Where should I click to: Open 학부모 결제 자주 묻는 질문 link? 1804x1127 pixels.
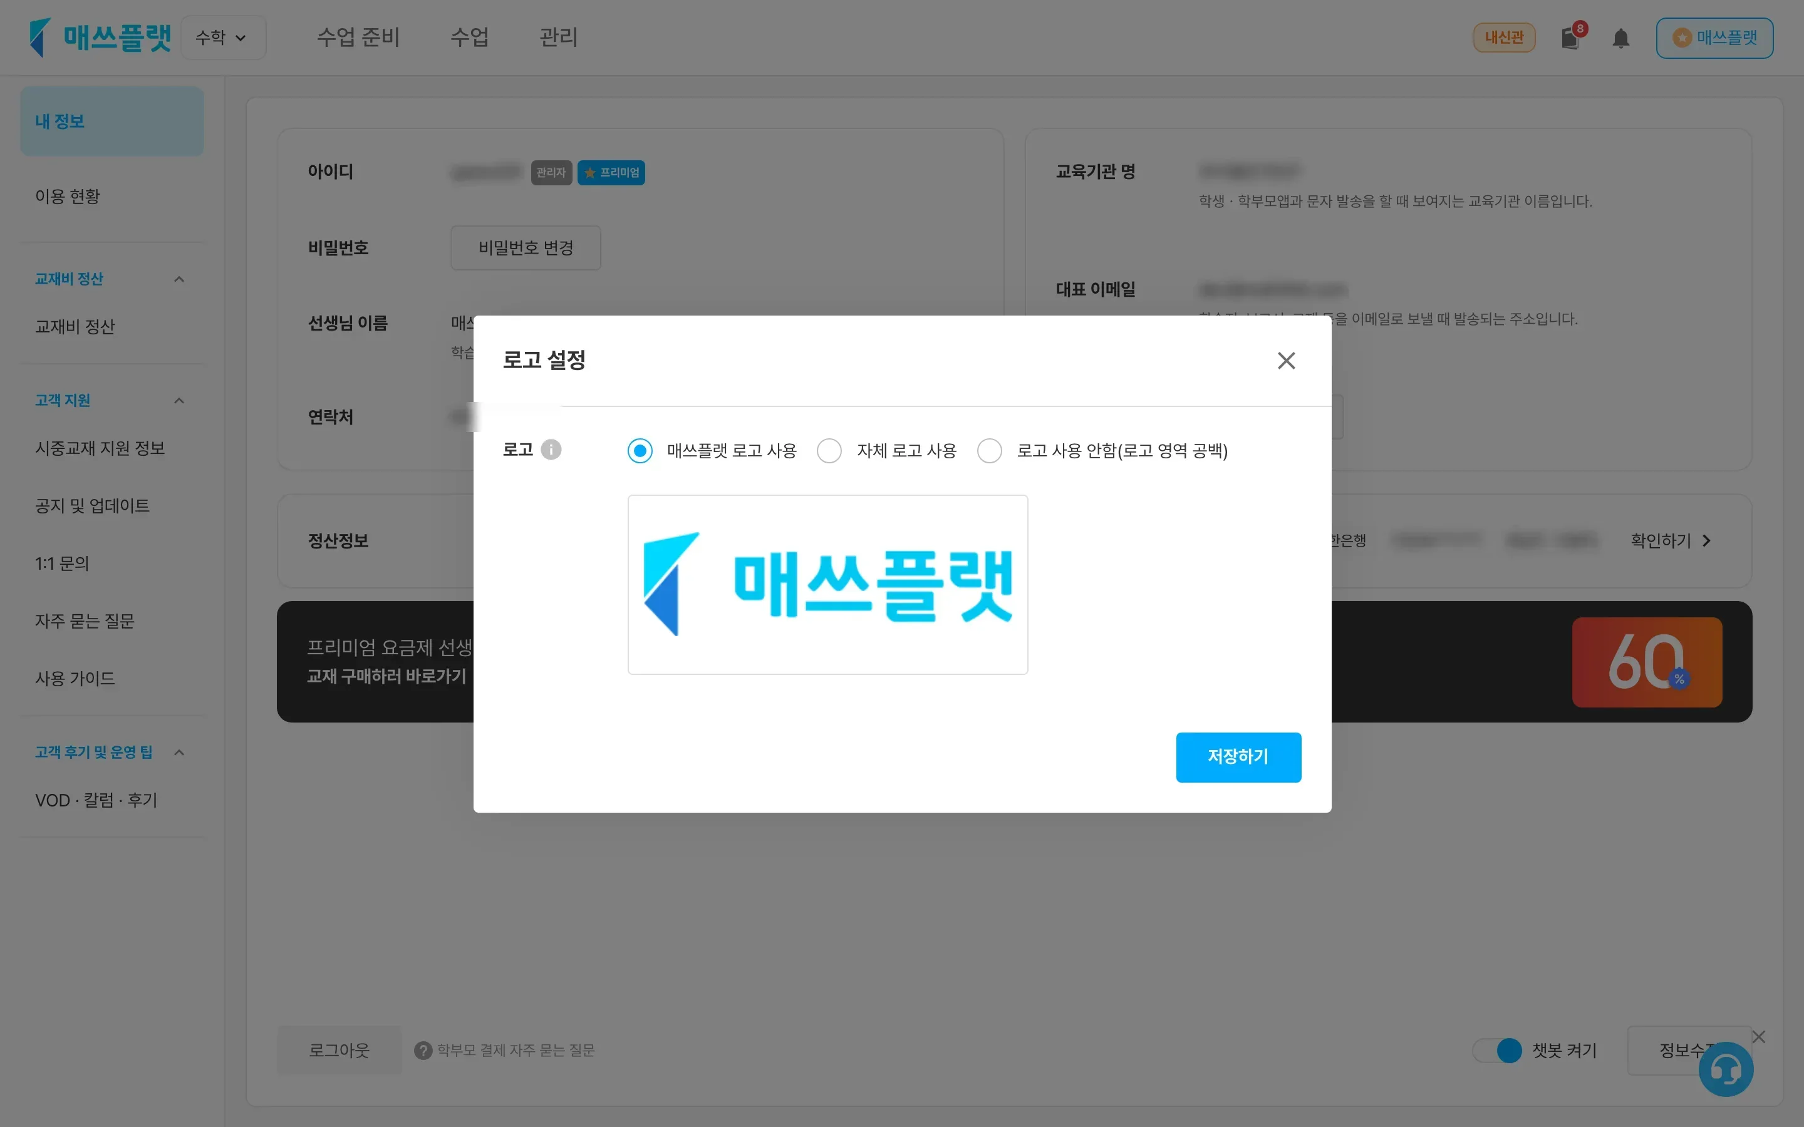(516, 1050)
